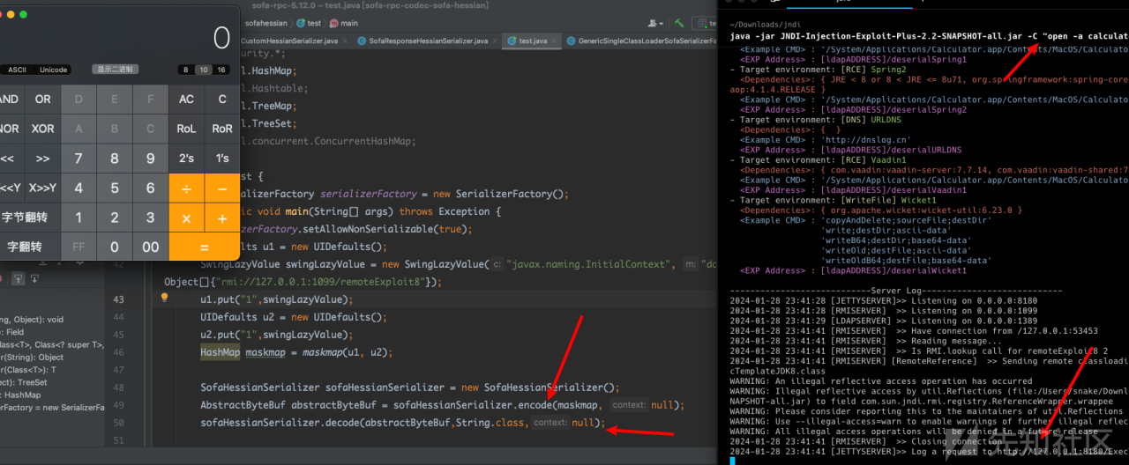This screenshot has height=465, width=1129.
Task: Click the 显示二进制 show-binary button
Action: pyautogui.click(x=116, y=70)
